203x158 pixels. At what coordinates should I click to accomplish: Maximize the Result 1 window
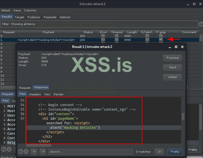coord(176,47)
